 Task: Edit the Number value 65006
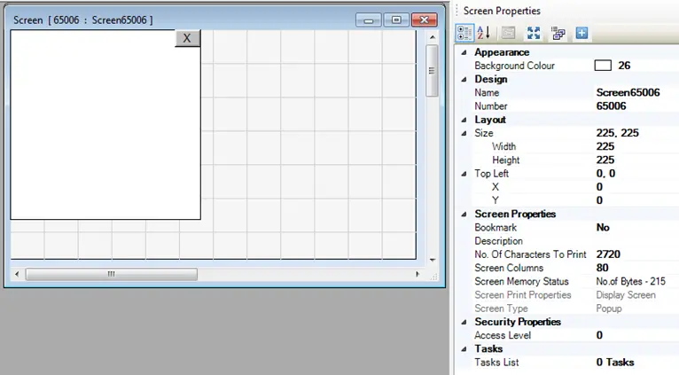point(611,106)
